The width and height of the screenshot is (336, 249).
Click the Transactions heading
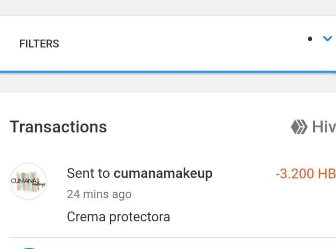pyautogui.click(x=58, y=127)
